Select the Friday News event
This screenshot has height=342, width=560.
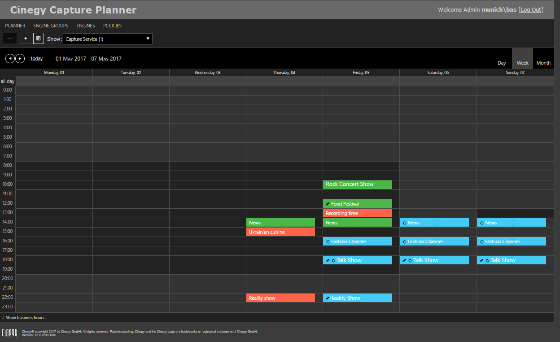(x=357, y=223)
